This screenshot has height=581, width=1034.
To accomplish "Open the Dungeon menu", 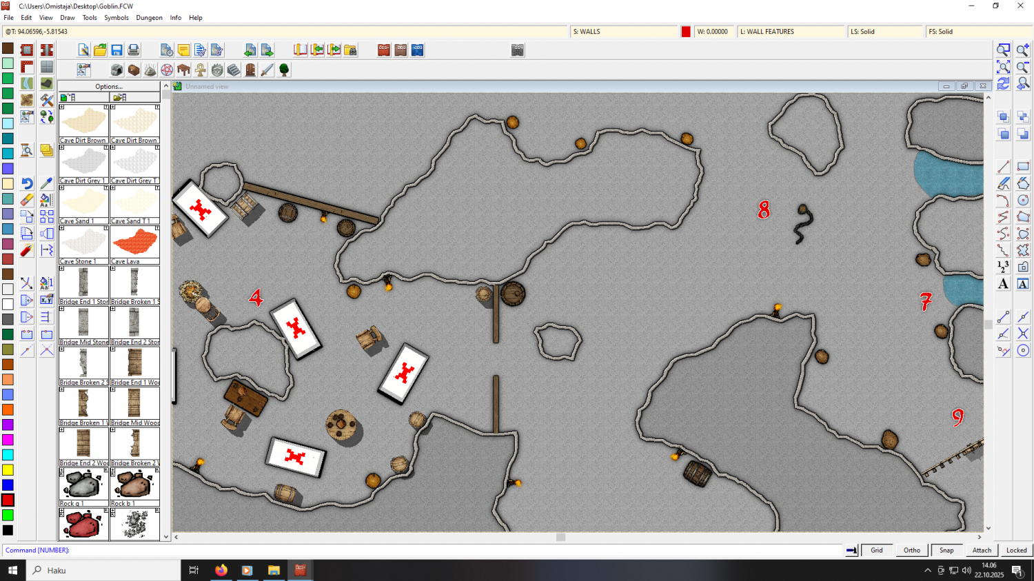I will pyautogui.click(x=149, y=18).
